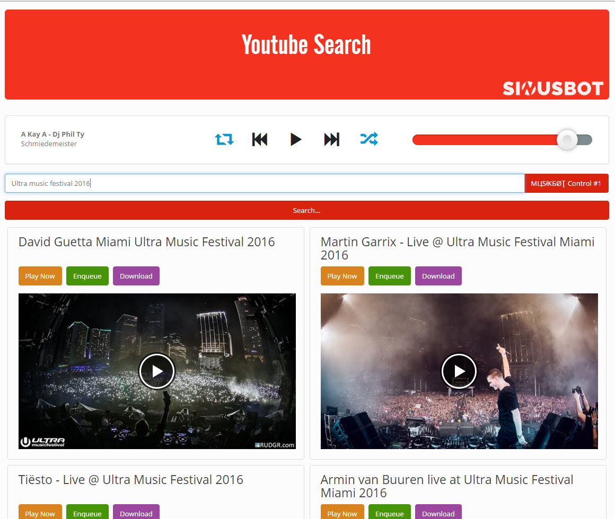The height and width of the screenshot is (519, 615).
Task: Click the red Search... button
Action: click(307, 210)
